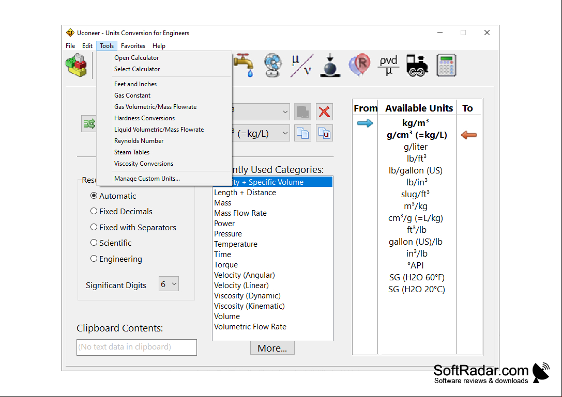Select Mass Flow Rate category
This screenshot has width=562, height=397.
point(272,213)
